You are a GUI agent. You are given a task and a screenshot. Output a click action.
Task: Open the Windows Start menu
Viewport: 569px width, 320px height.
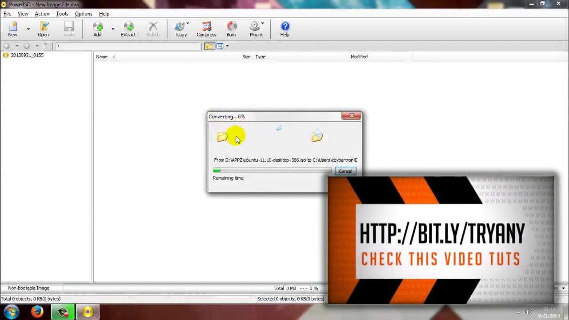pyautogui.click(x=11, y=312)
